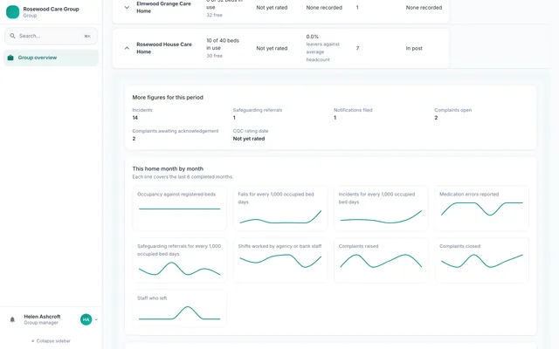Viewport: 559px width, 349px height.
Task: Open Group overview in sidebar
Action: (x=51, y=58)
